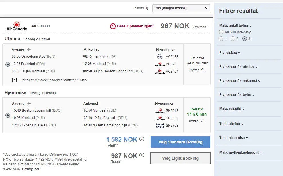Screen dimensions: 283x176
Task: Open the Betingelser terms link
Action: 31,169
